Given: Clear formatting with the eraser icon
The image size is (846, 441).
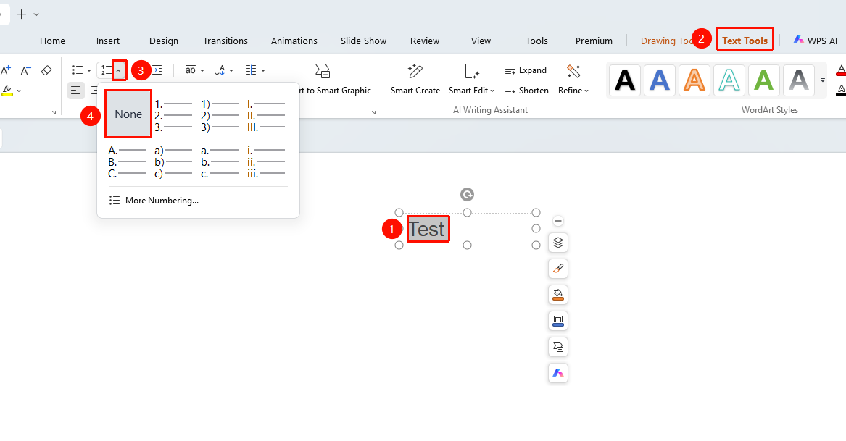Looking at the screenshot, I should tap(46, 70).
